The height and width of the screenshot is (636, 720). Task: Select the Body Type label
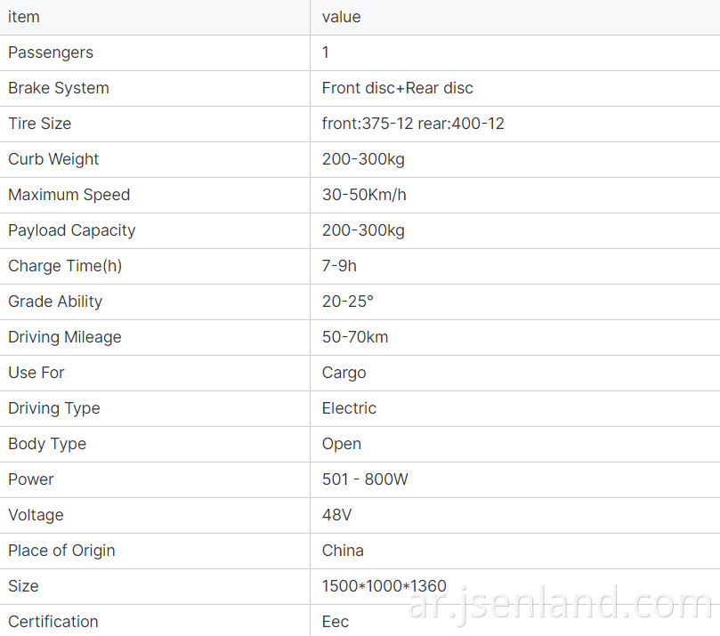pos(47,444)
